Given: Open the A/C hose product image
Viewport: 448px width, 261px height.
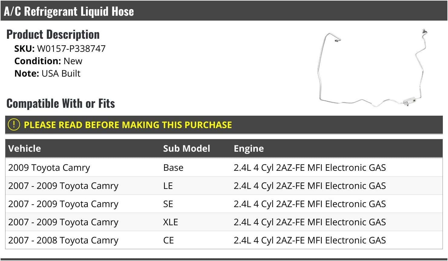Looking at the screenshot, I should [x=373, y=68].
